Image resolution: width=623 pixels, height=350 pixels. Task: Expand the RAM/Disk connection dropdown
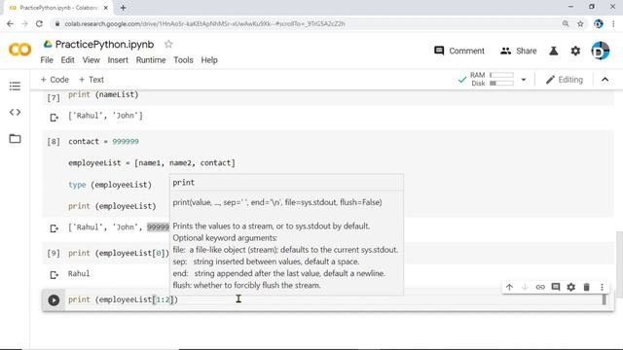coord(524,80)
